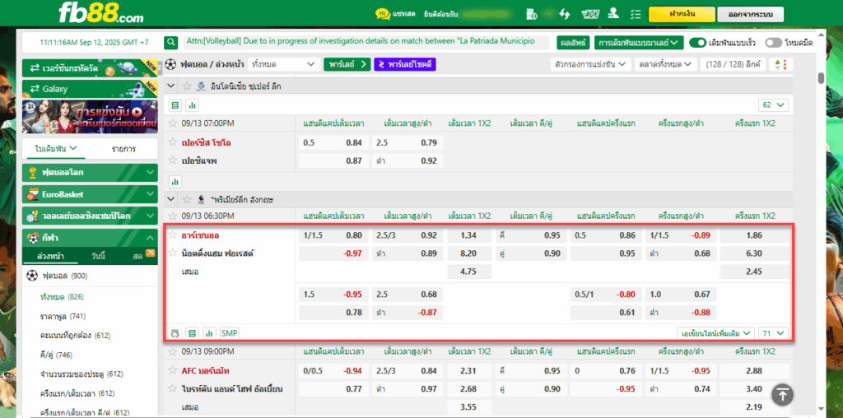This screenshot has width=843, height=418.
Task: Favorite the Arsenal team star icon
Action: click(173, 235)
